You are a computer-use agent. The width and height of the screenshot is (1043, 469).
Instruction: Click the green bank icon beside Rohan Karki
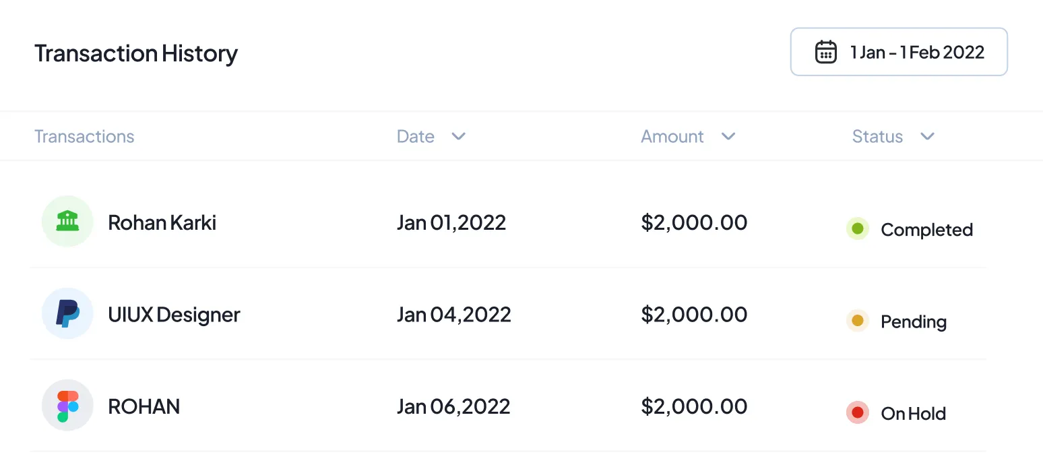pyautogui.click(x=67, y=221)
